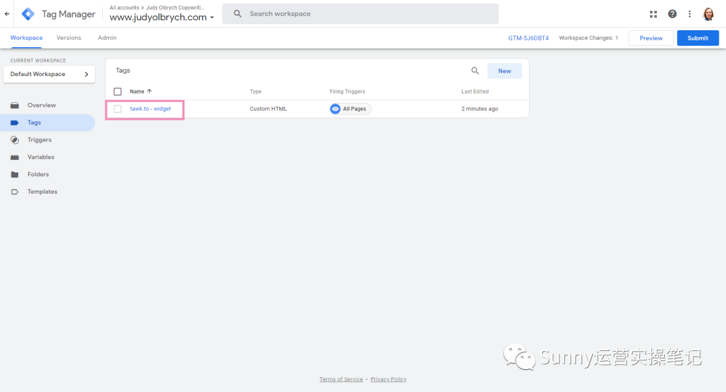The height and width of the screenshot is (392, 726).
Task: Click the Submit button
Action: point(698,38)
